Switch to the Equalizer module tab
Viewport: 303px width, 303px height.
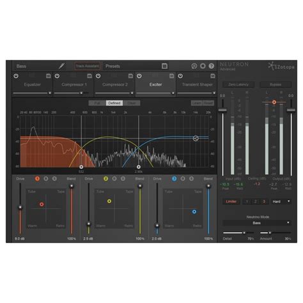point(32,84)
